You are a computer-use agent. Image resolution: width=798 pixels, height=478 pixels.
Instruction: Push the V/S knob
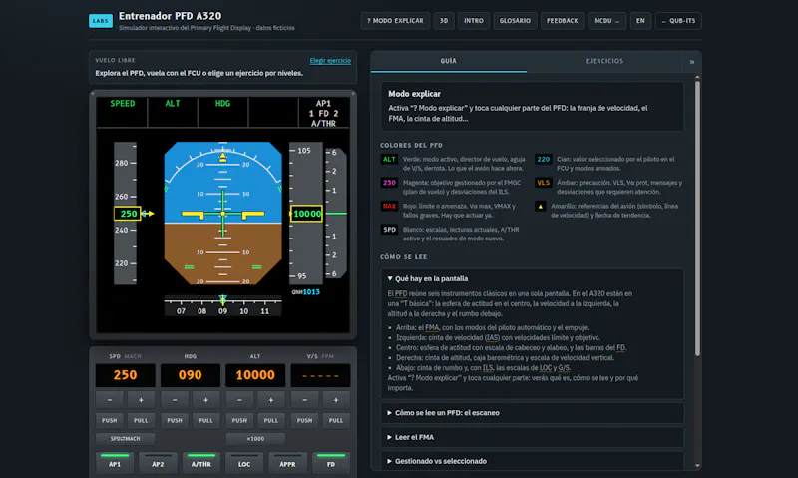click(x=305, y=420)
